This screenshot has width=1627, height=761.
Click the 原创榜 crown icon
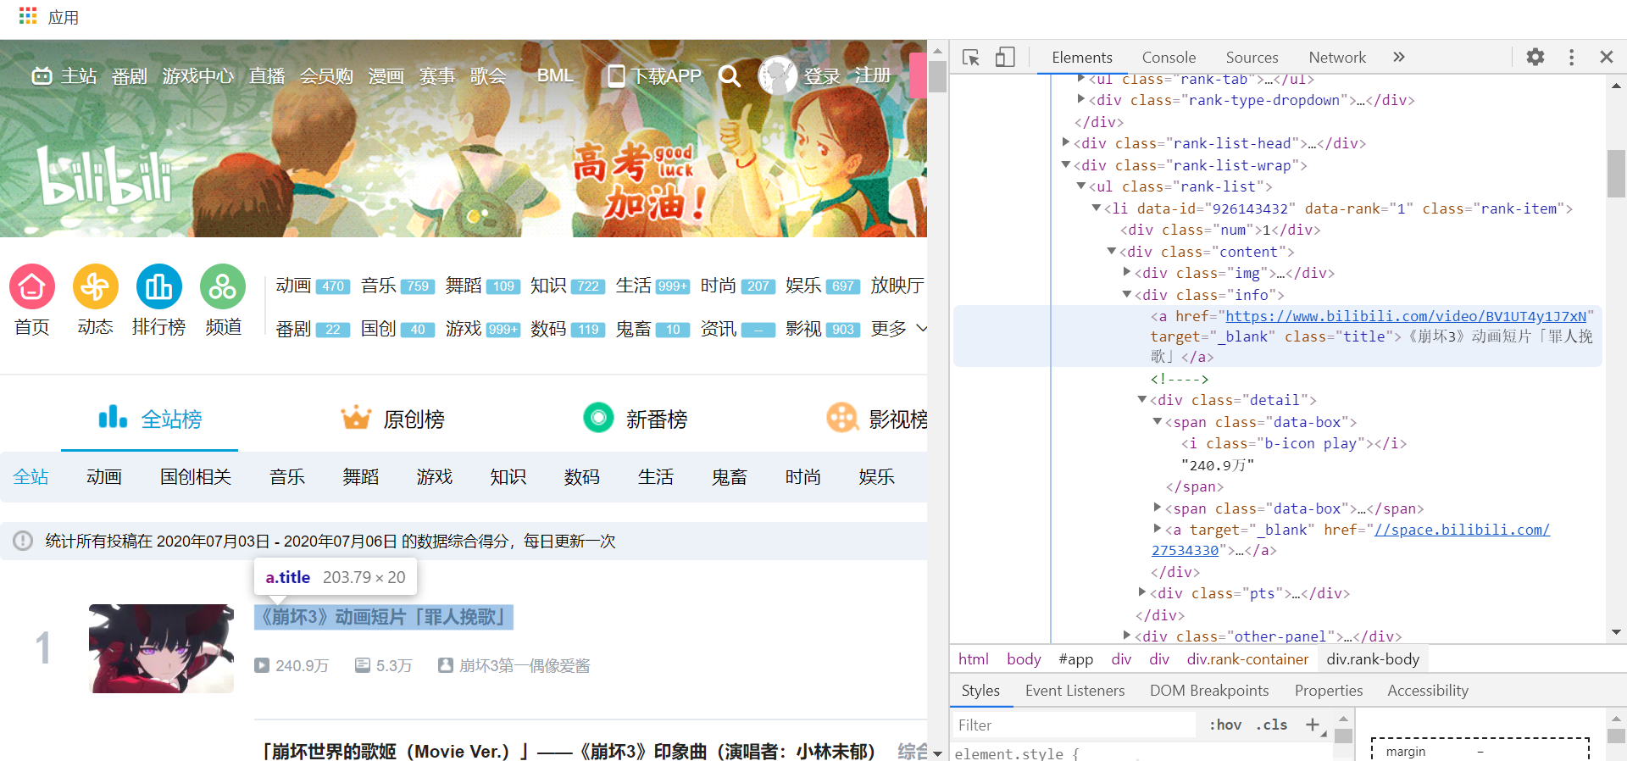(x=356, y=418)
